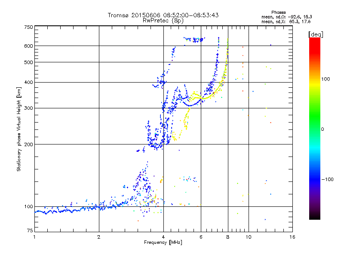Click the y-axis '75' tick label
Image resolution: width=344 pixels, height=258 pixels.
(x=30, y=230)
